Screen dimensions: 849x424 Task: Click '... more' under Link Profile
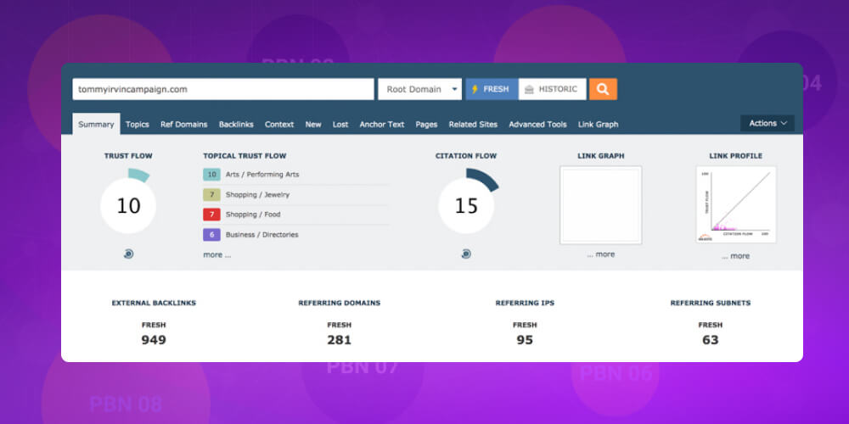click(x=735, y=256)
